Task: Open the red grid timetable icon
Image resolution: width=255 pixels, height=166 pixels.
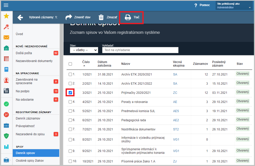Action: click(6, 59)
